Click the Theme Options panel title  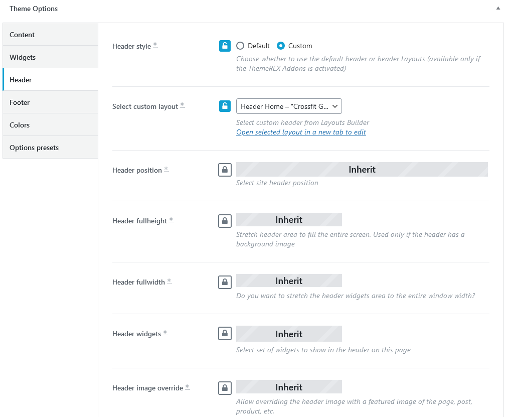pyautogui.click(x=34, y=9)
